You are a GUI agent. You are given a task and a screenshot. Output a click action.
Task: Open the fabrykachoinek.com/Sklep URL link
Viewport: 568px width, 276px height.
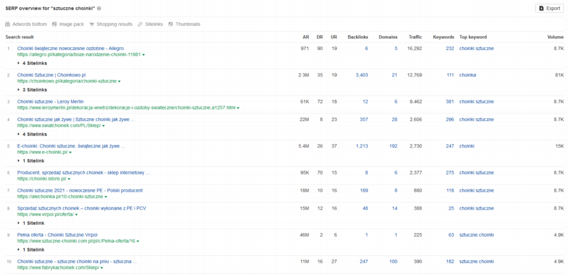[58, 268]
